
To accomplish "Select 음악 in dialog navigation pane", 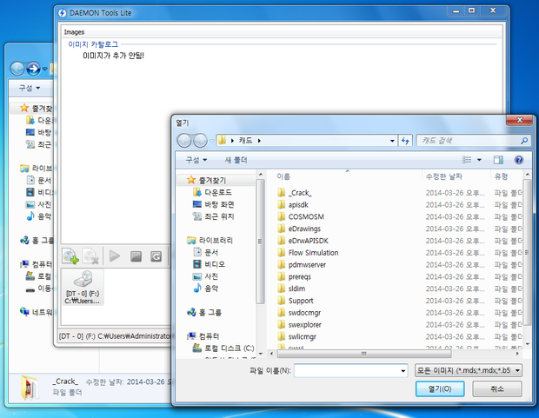I will point(211,289).
